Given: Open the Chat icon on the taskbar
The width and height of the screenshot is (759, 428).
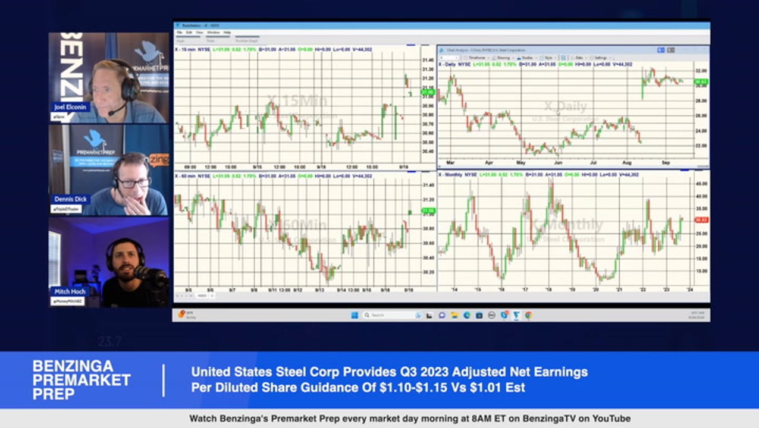Looking at the screenshot, I should pos(441,315).
